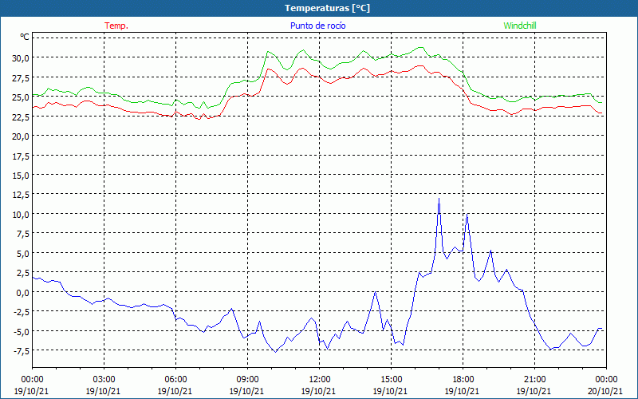Click the 06:00 time axis label

[x=175, y=380]
